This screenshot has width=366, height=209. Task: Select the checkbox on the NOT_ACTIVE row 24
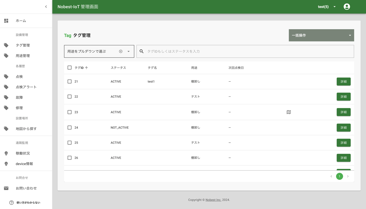click(x=69, y=127)
